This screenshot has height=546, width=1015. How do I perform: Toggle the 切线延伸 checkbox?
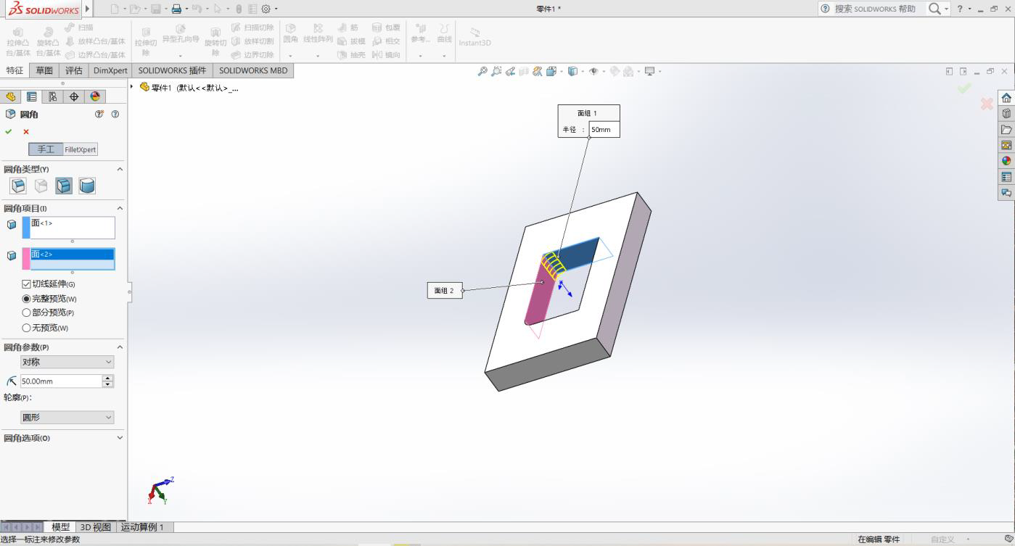tap(27, 284)
